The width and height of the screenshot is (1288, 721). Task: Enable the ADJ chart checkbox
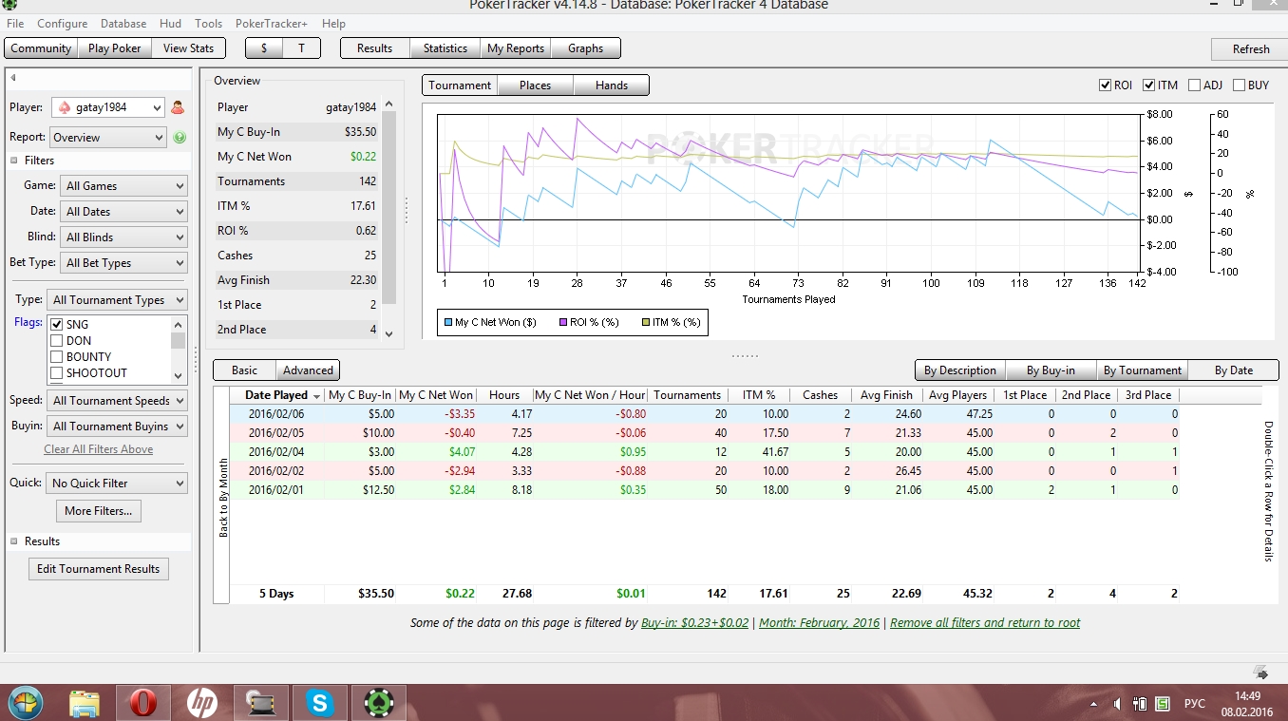coord(1194,85)
